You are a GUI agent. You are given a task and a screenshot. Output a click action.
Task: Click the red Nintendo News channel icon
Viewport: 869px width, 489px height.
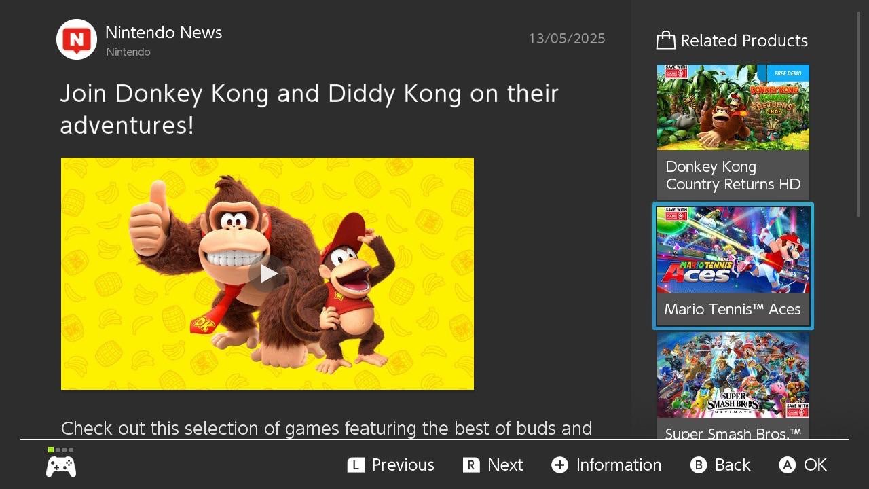pyautogui.click(x=76, y=39)
